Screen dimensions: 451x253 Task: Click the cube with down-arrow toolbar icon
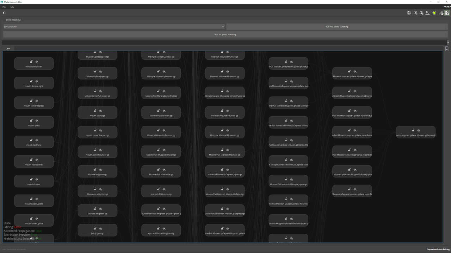point(409,13)
